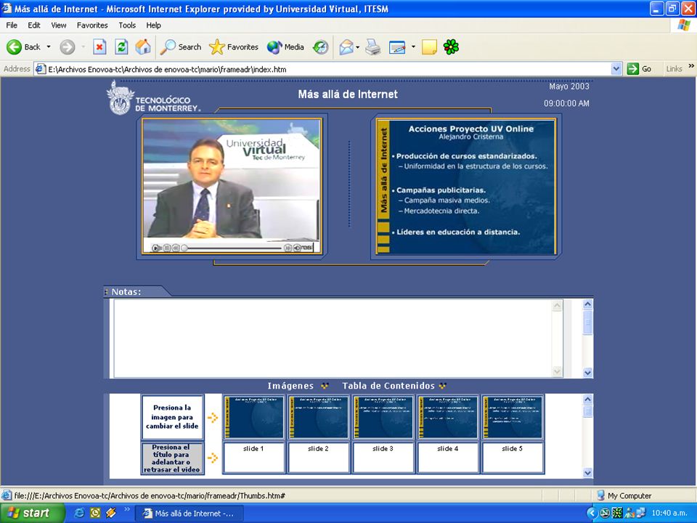Viewport: 697px width, 523px height.
Task: Open the Help menu
Action: (153, 25)
